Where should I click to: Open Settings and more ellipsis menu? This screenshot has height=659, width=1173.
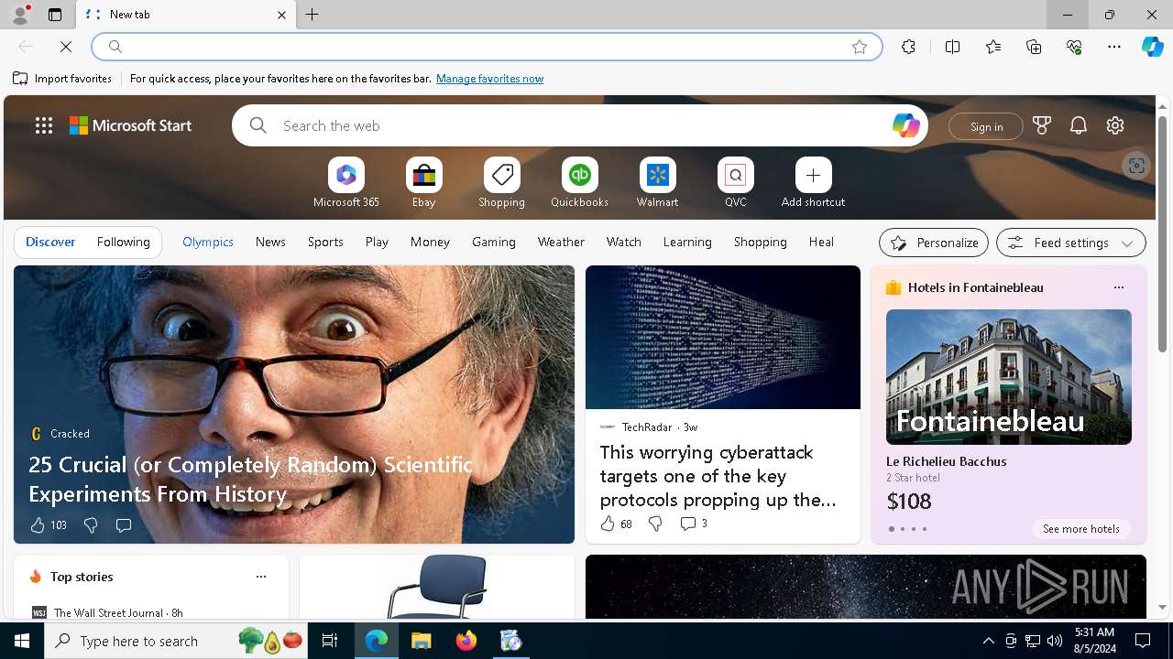tap(1114, 47)
